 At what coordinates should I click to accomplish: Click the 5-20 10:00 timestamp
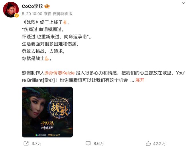pyautogui.click(x=32, y=14)
